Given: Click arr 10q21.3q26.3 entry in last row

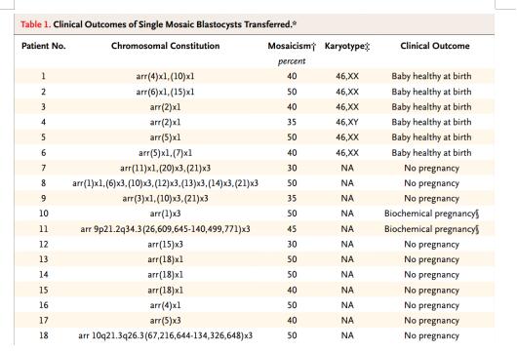Looking at the screenshot, I should pyautogui.click(x=165, y=335).
